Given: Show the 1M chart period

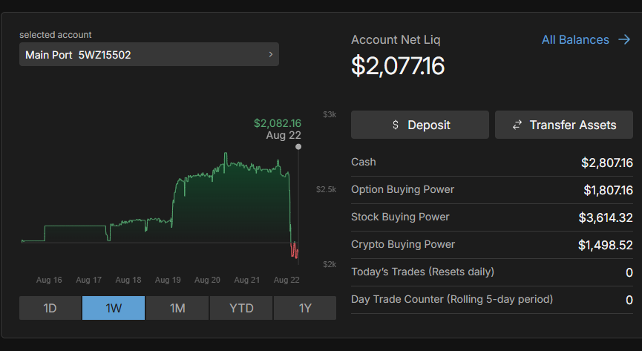Looking at the screenshot, I should click(x=177, y=308).
